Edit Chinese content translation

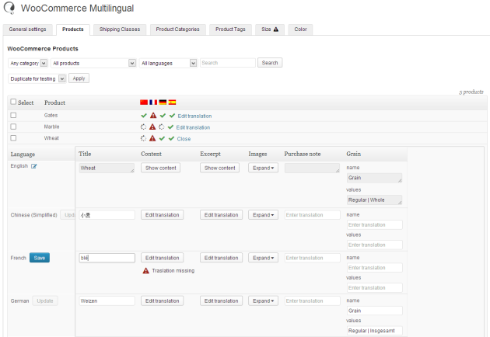pyautogui.click(x=163, y=215)
